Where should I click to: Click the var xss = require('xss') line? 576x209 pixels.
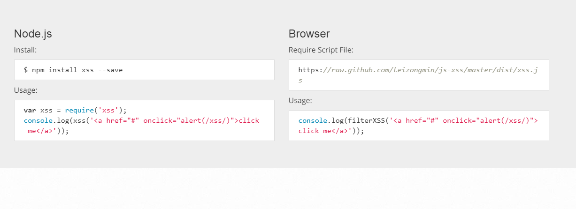(75, 110)
